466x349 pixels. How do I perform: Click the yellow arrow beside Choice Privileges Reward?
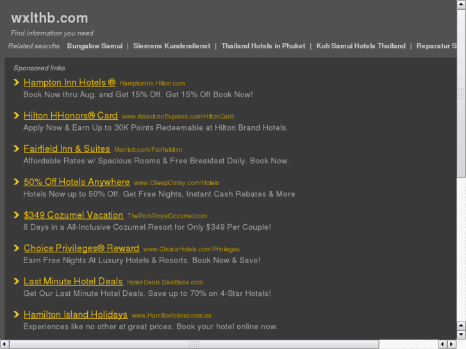tap(17, 248)
